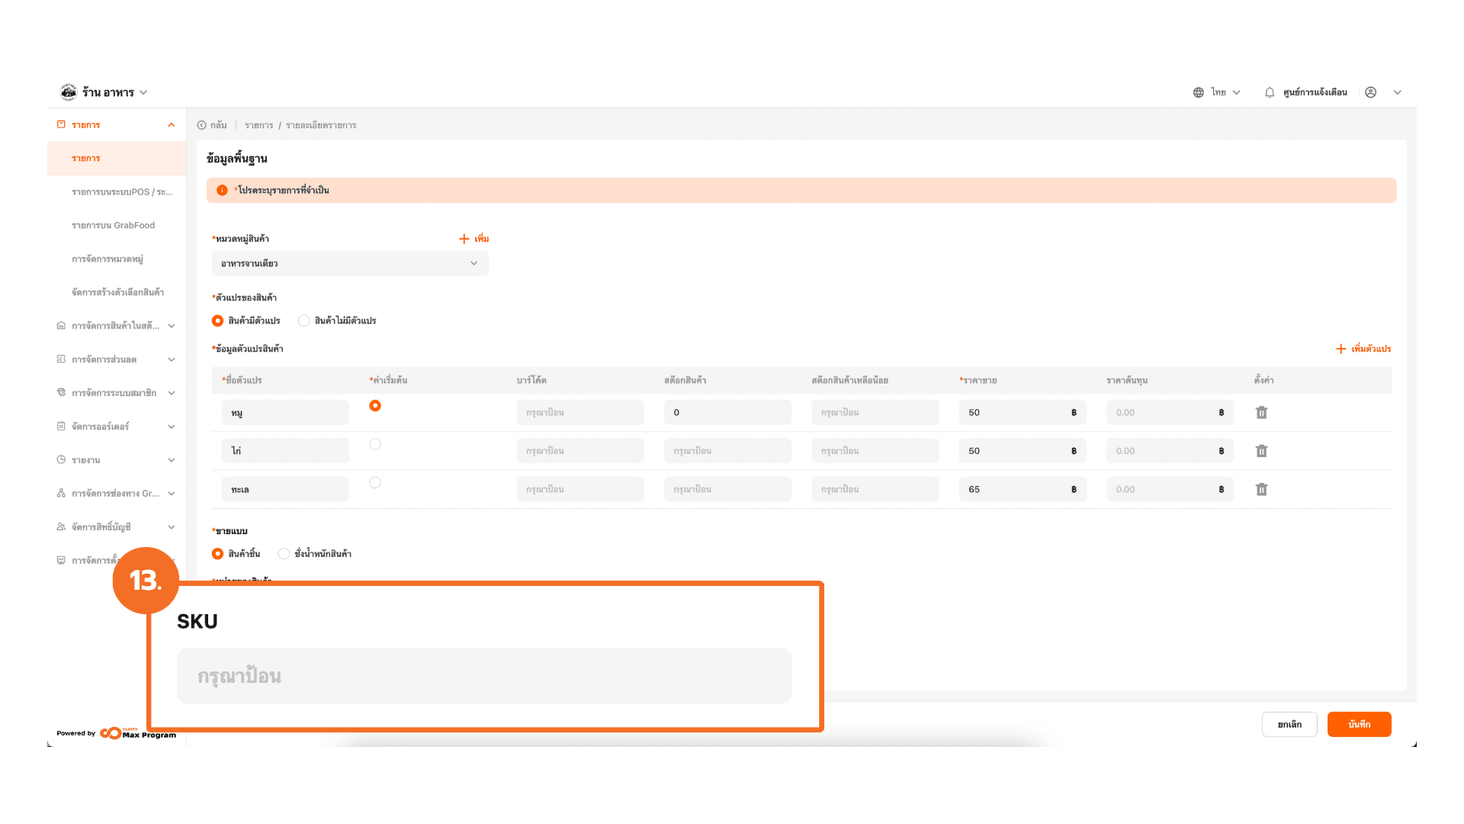Image resolution: width=1464 pixels, height=824 pixels.
Task: Set ไก่ variant as default radio
Action: [x=375, y=444]
